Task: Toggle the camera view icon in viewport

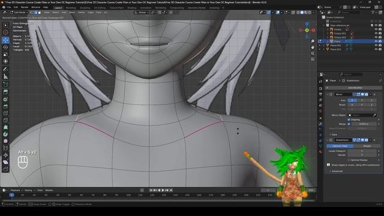Action: pyautogui.click(x=313, y=53)
